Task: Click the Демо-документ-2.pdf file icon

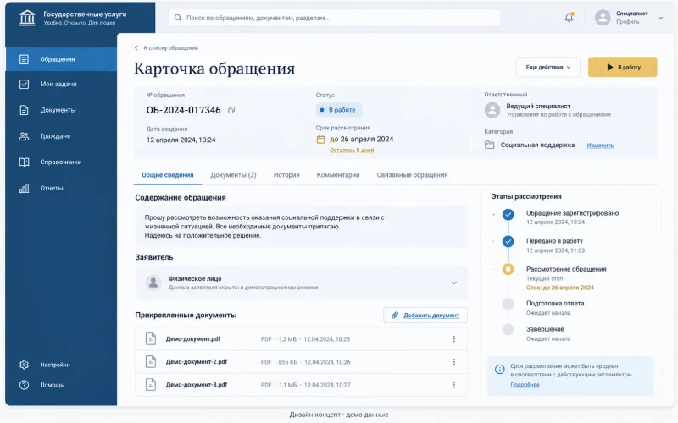Action: click(x=151, y=362)
